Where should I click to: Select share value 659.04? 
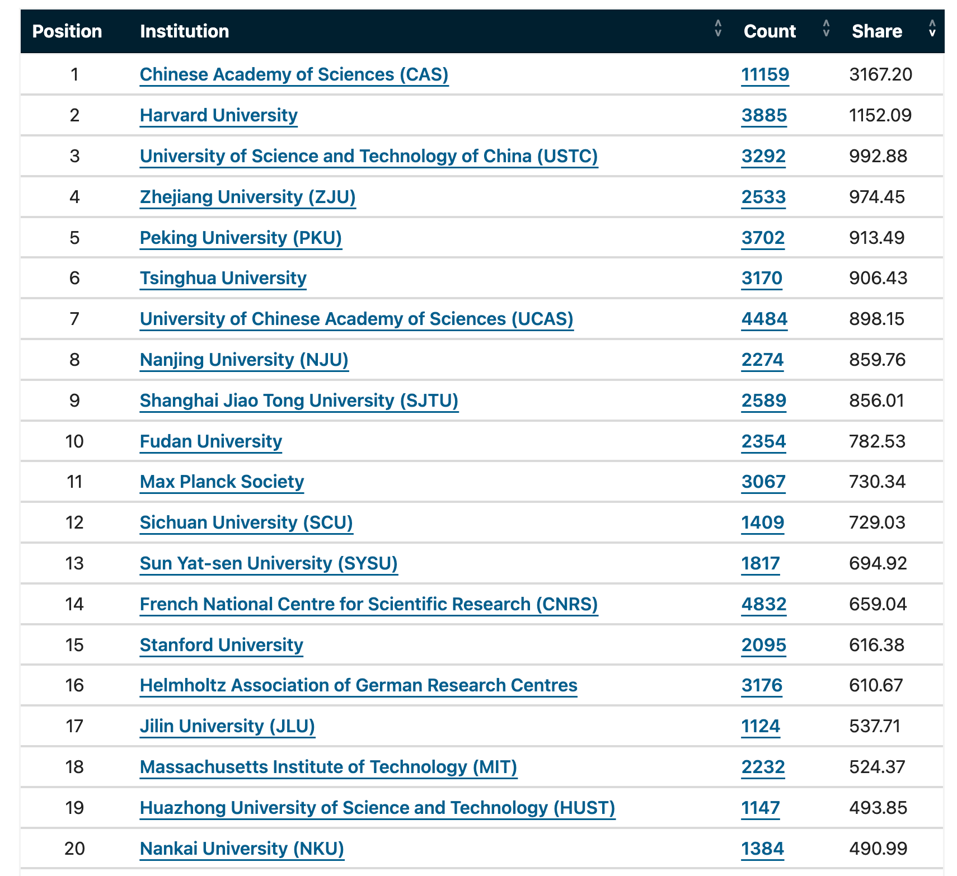click(x=878, y=604)
